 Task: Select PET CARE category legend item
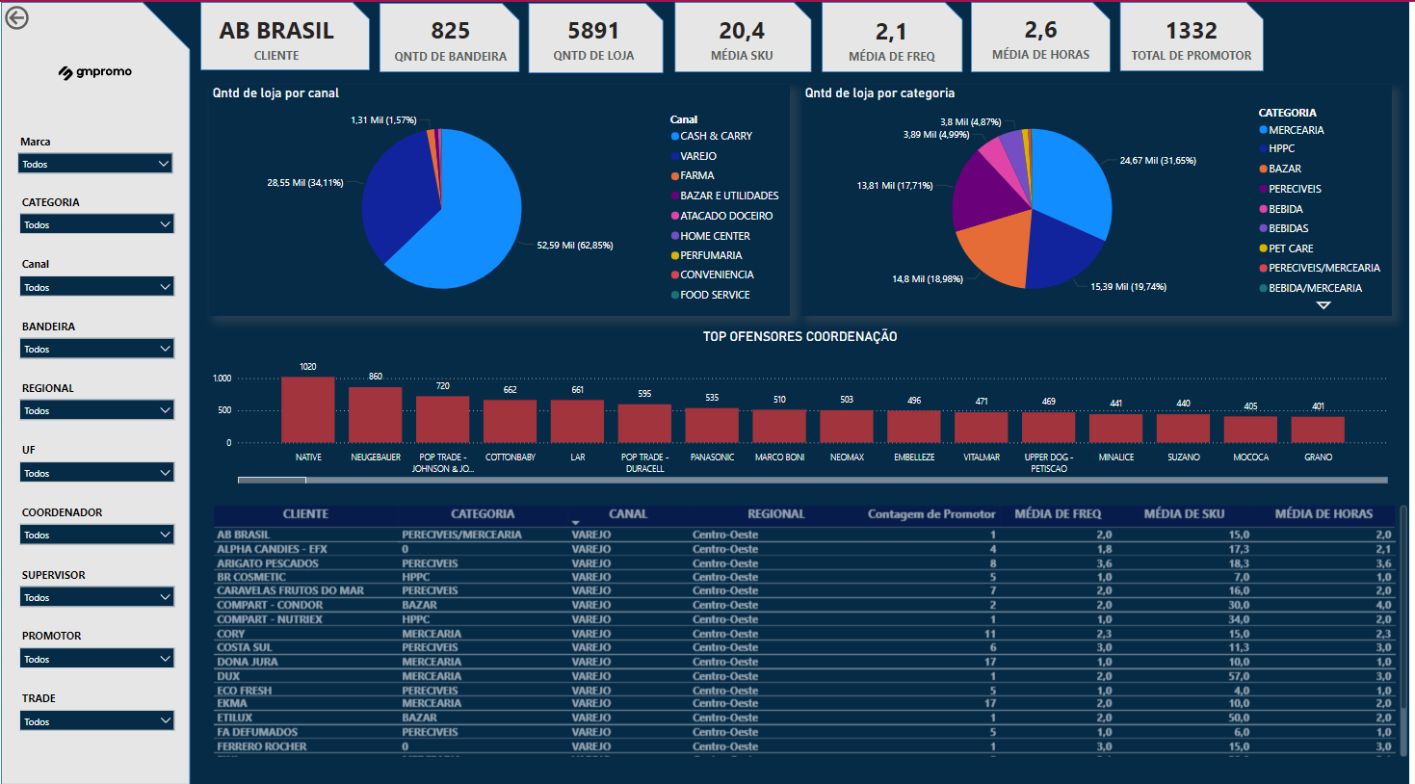pos(1286,248)
